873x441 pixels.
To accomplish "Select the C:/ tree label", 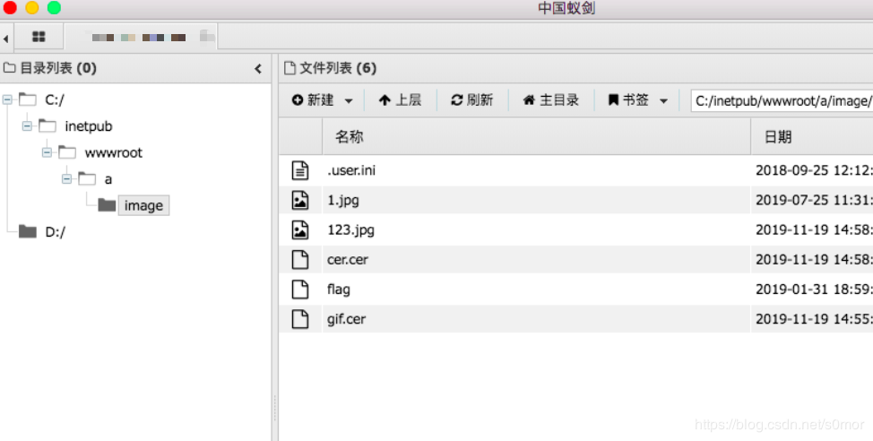I will click(x=55, y=100).
